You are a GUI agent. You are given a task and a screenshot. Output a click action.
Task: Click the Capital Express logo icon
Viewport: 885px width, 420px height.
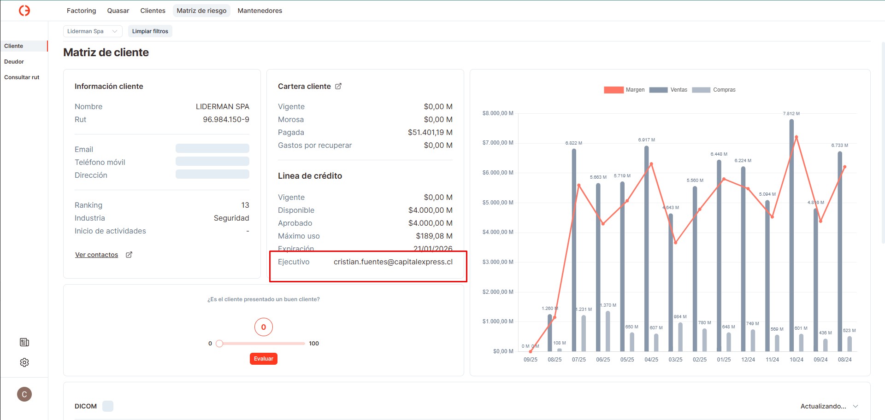click(24, 11)
